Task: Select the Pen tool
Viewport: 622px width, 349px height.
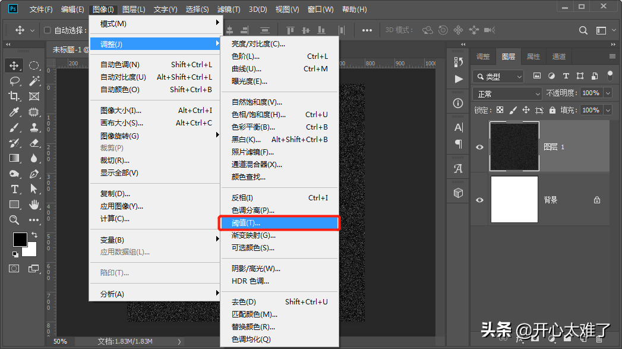Action: pyautogui.click(x=34, y=174)
